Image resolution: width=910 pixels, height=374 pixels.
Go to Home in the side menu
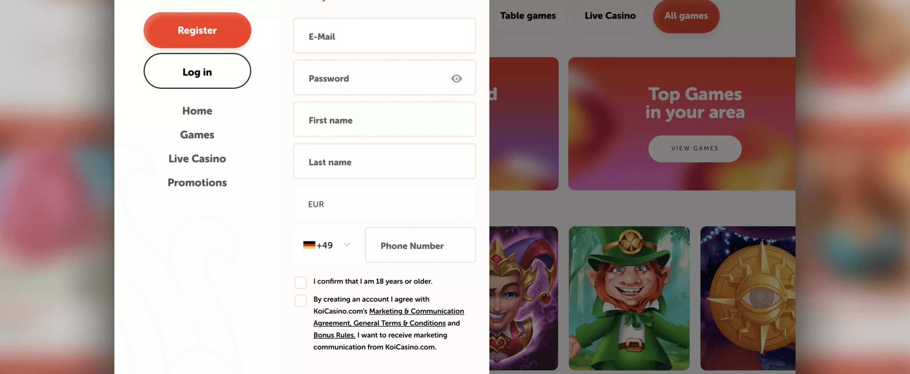(x=197, y=111)
